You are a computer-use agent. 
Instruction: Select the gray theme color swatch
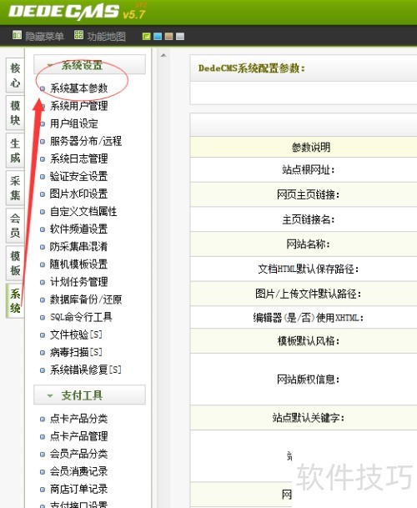click(x=180, y=37)
